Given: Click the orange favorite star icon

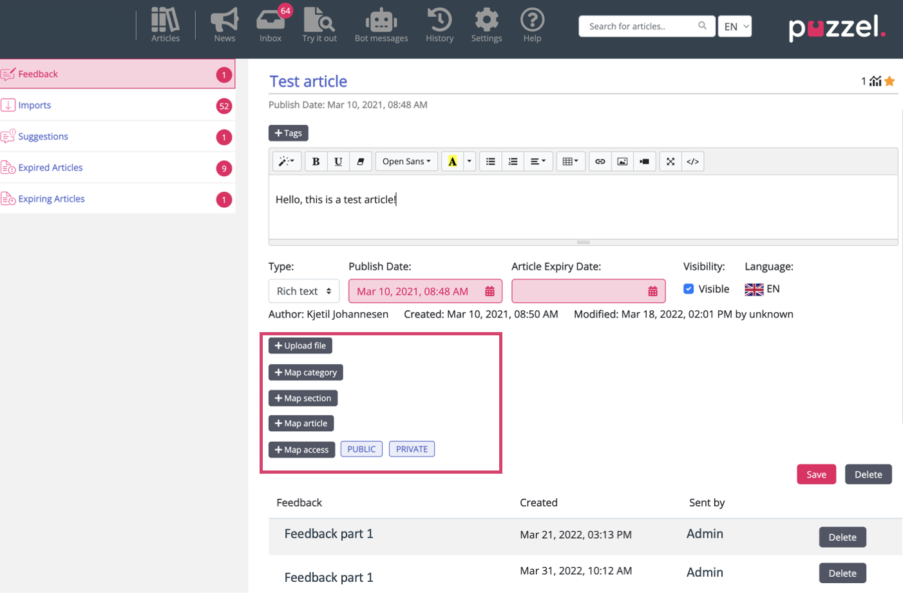Looking at the screenshot, I should (x=889, y=81).
